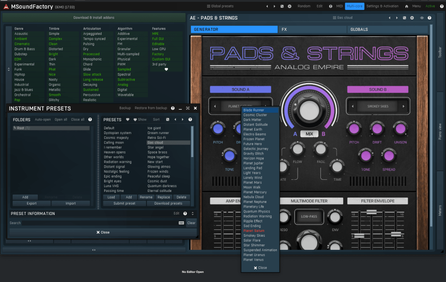This screenshot has height=282, width=446.
Task: Click the Home icon in top toolbar
Action: [406, 6]
